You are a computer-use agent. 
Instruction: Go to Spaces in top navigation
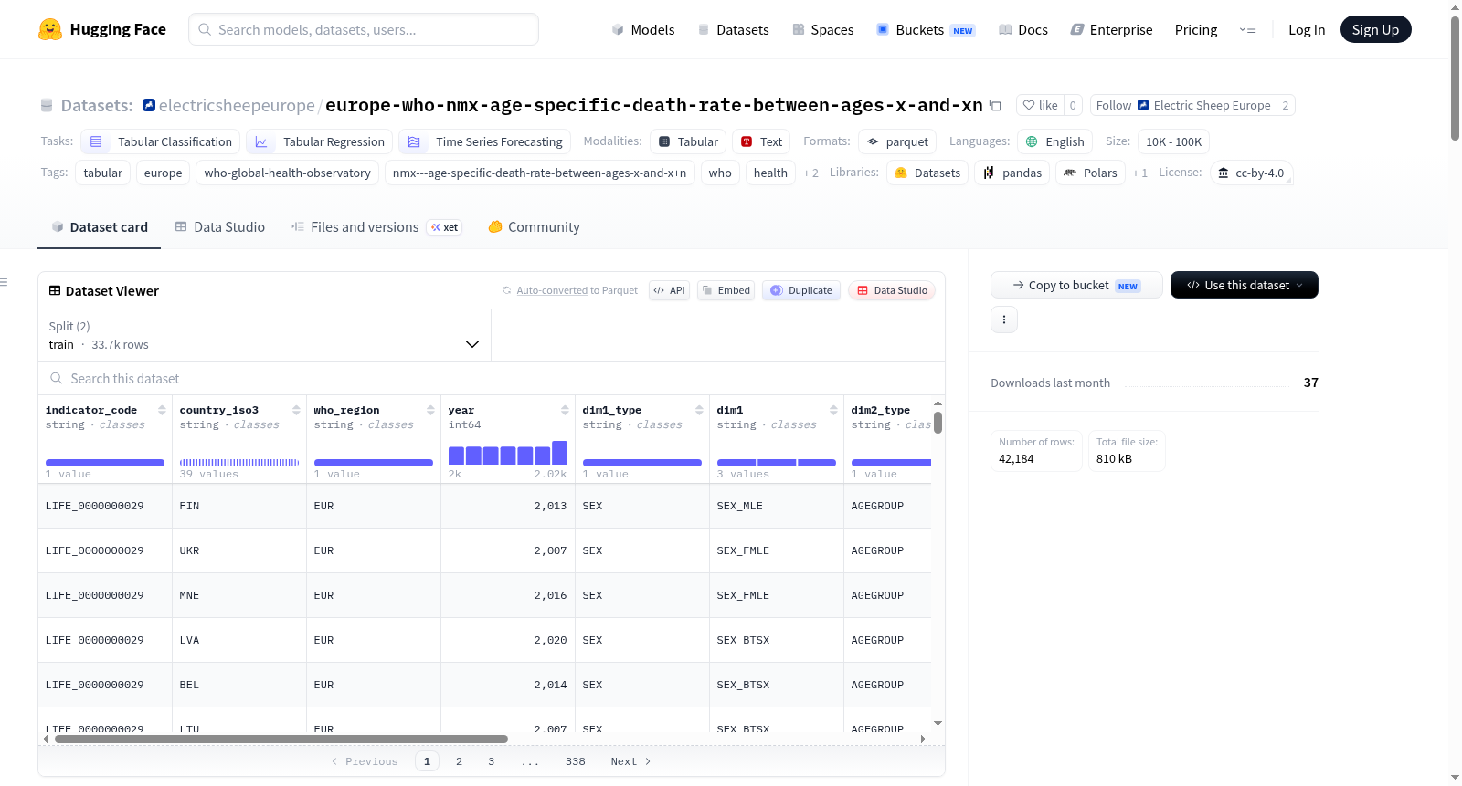822,29
